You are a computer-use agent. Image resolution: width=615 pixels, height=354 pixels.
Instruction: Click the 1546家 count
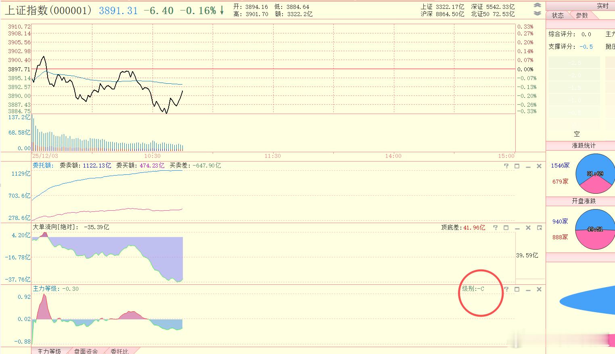560,166
